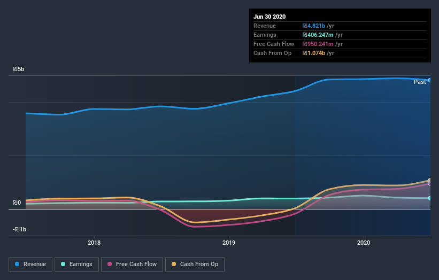Click the Jun 30 2020 tooltip date
Image resolution: width=439 pixels, height=280 pixels.
tap(269, 17)
